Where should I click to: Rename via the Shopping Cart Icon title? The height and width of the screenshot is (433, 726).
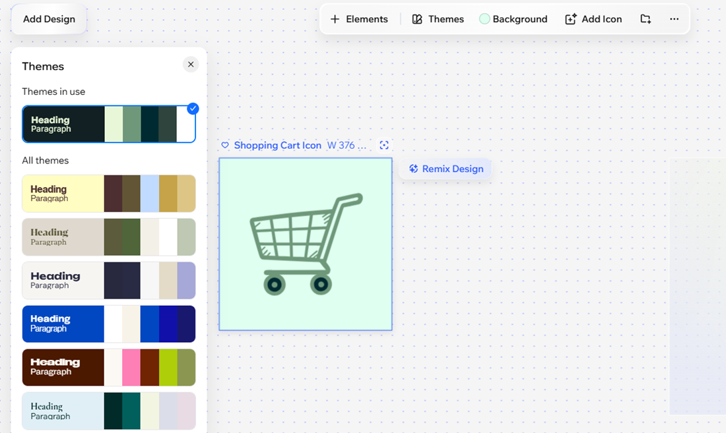(x=277, y=146)
